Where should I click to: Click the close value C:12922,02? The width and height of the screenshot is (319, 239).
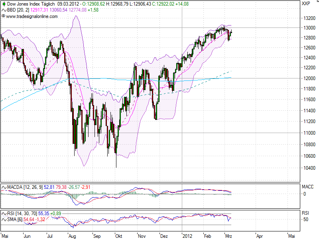(x=163, y=4)
